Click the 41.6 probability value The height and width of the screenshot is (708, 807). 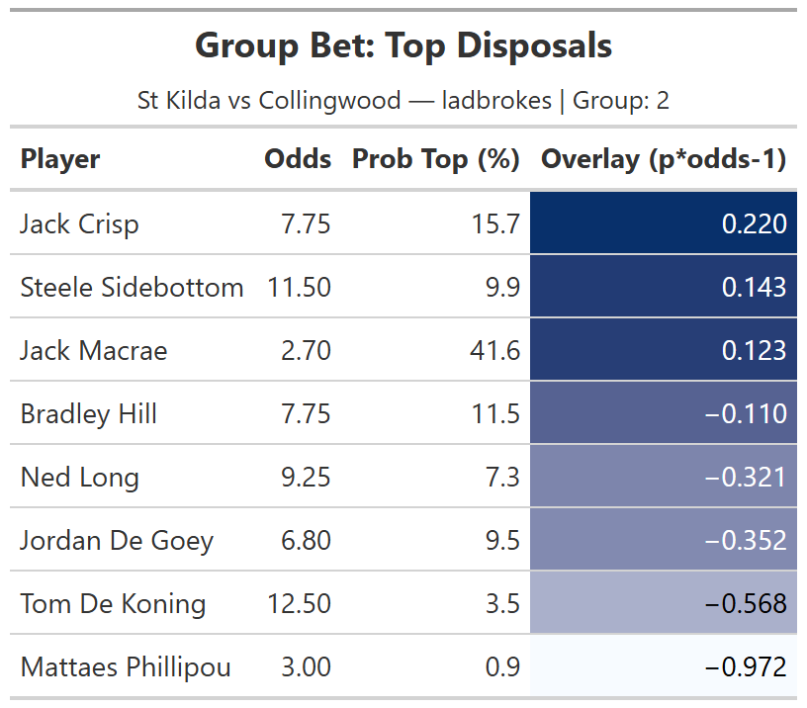point(499,351)
